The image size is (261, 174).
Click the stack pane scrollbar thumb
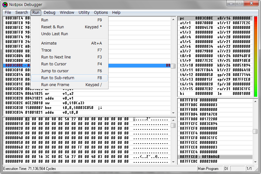click(255, 131)
